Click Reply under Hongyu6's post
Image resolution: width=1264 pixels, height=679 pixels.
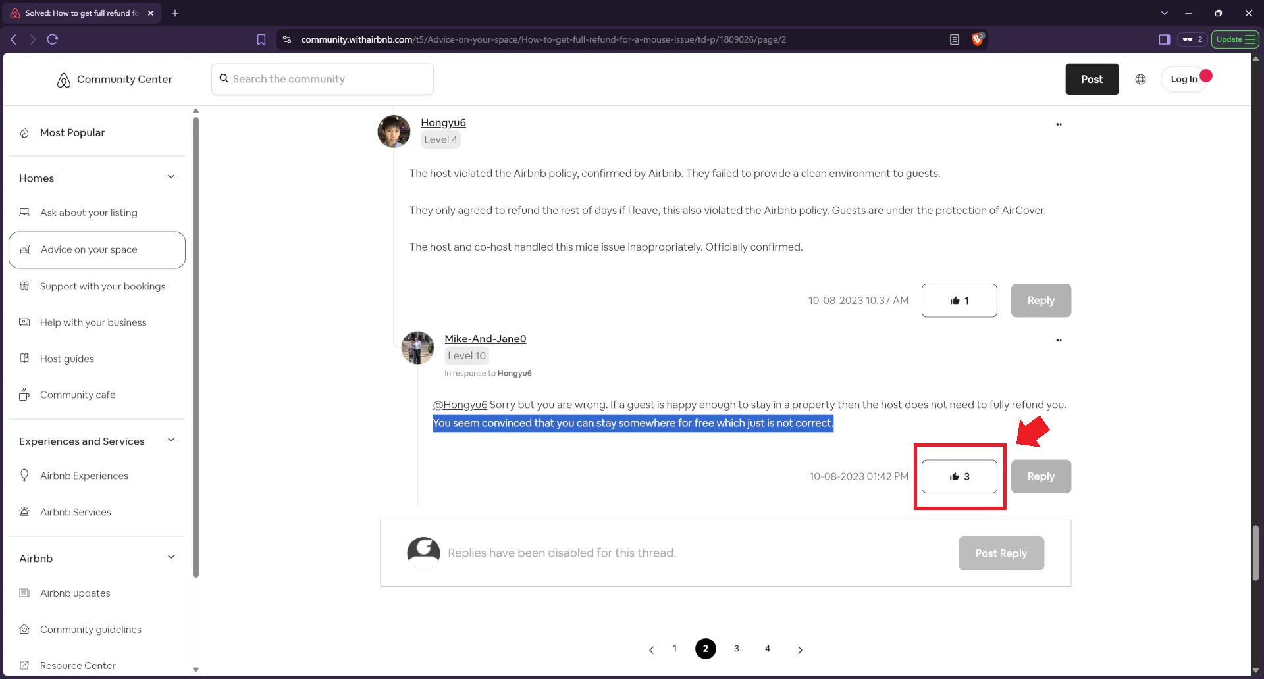point(1041,301)
